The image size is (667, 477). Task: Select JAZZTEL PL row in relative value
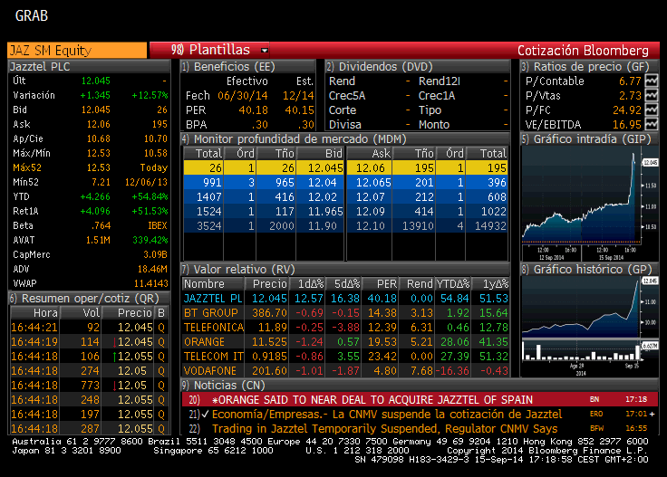tap(345, 298)
